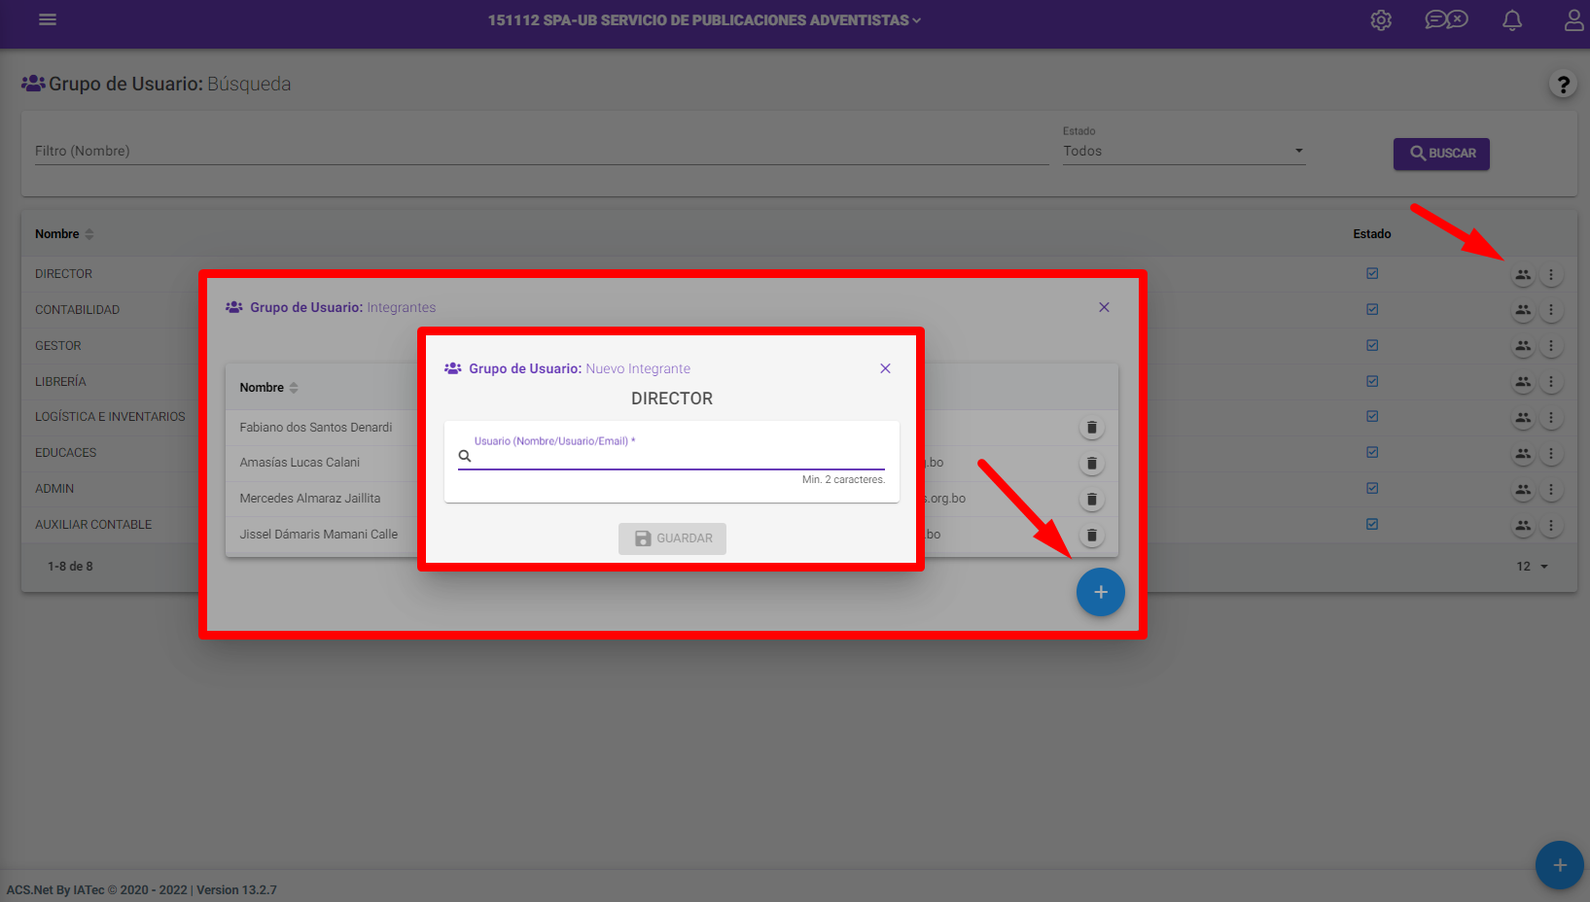Image resolution: width=1590 pixels, height=902 pixels.
Task: Select LOGÍSTICA E INVENTARIOS group name
Action: click(110, 417)
